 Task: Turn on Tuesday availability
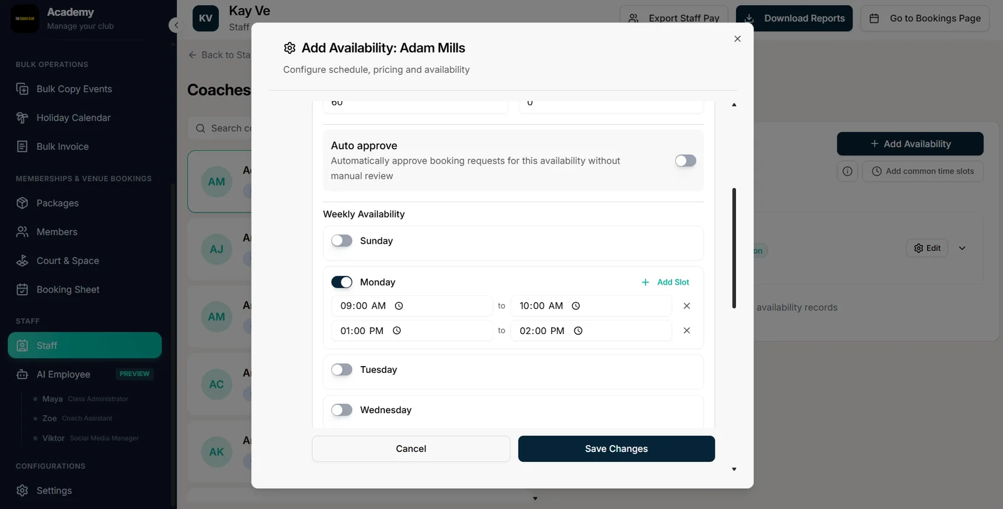click(x=342, y=370)
